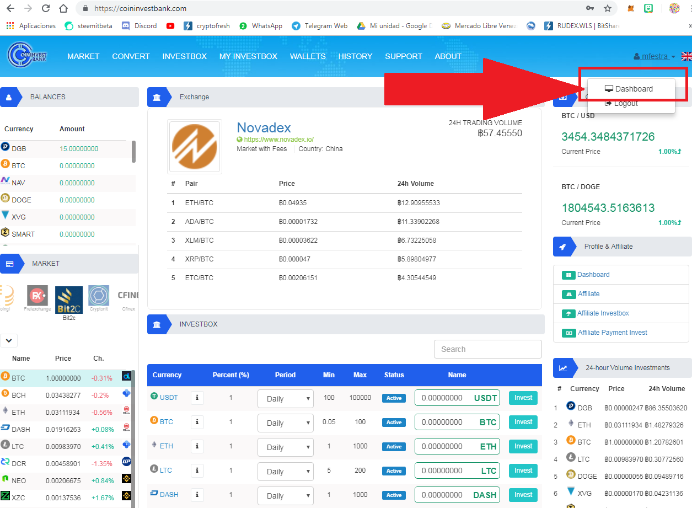Click the CoinInvest Bank logo
Image resolution: width=692 pixels, height=508 pixels.
[x=27, y=55]
